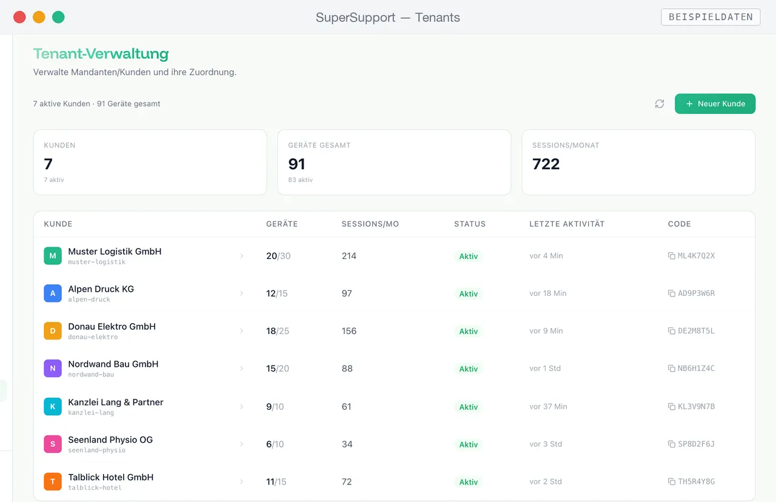The height and width of the screenshot is (502, 776).
Task: Copy code SP8D2F6J via copy icon
Action: pos(672,444)
